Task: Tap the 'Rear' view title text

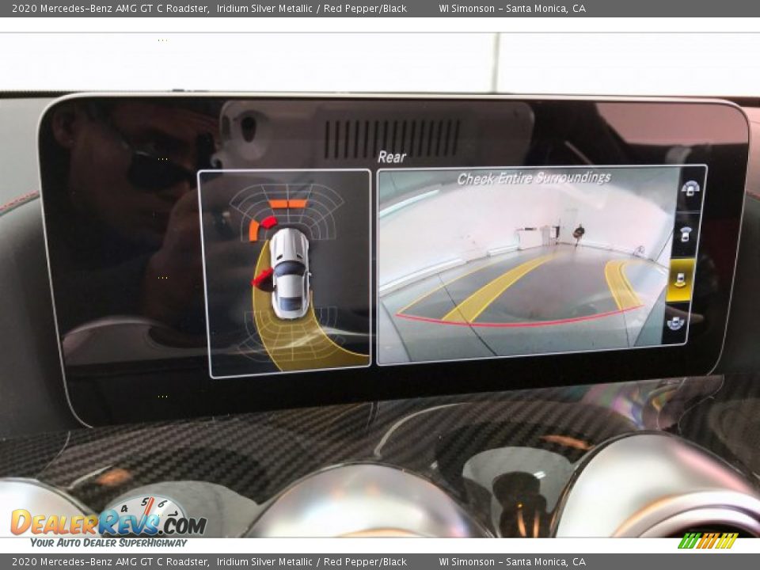Action: 392,157
